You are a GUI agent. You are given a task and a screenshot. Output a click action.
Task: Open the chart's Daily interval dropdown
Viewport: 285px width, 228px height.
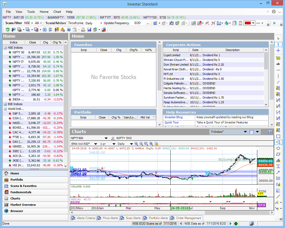pyautogui.click(x=131, y=144)
